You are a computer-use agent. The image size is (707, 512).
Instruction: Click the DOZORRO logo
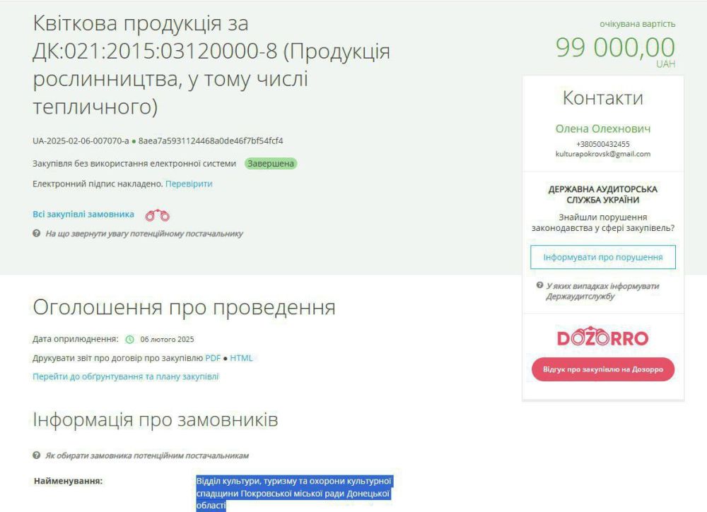602,338
